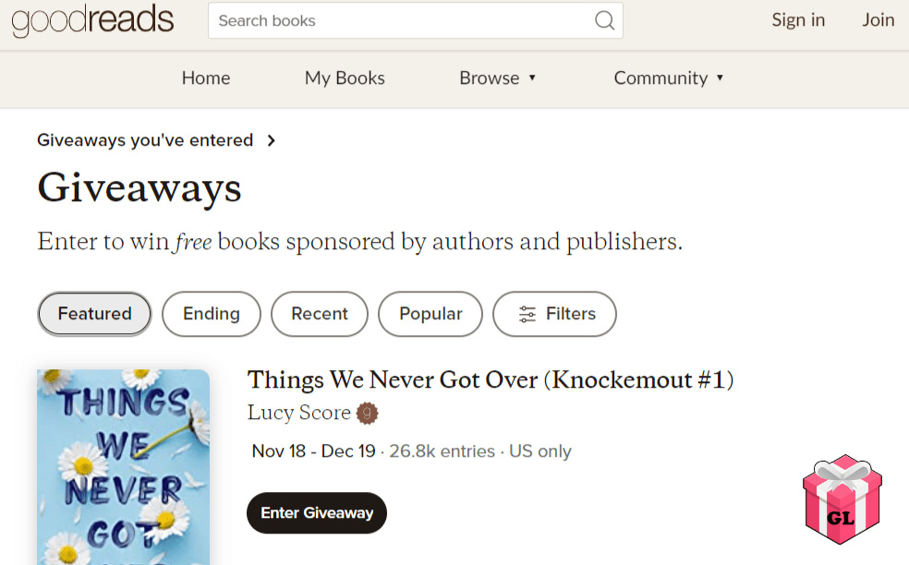Click the Enter Giveaway button
The image size is (909, 565).
(x=317, y=513)
